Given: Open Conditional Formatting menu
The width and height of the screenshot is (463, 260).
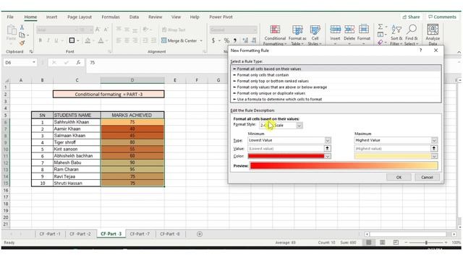Looking at the screenshot, I should [275, 35].
